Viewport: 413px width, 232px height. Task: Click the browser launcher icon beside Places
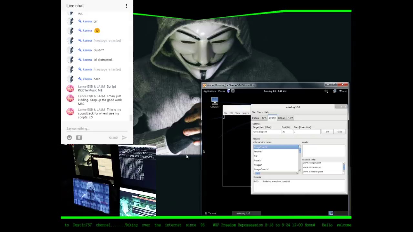click(228, 91)
